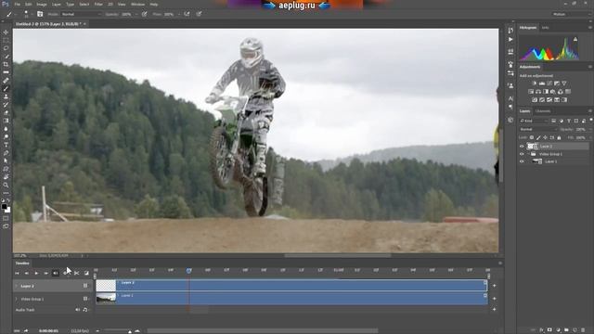
Task: Select the Move tool in toolbox
Action: pyautogui.click(x=6, y=32)
